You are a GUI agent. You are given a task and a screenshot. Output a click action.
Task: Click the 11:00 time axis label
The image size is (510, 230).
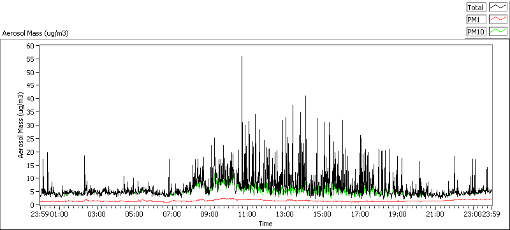[x=247, y=214]
